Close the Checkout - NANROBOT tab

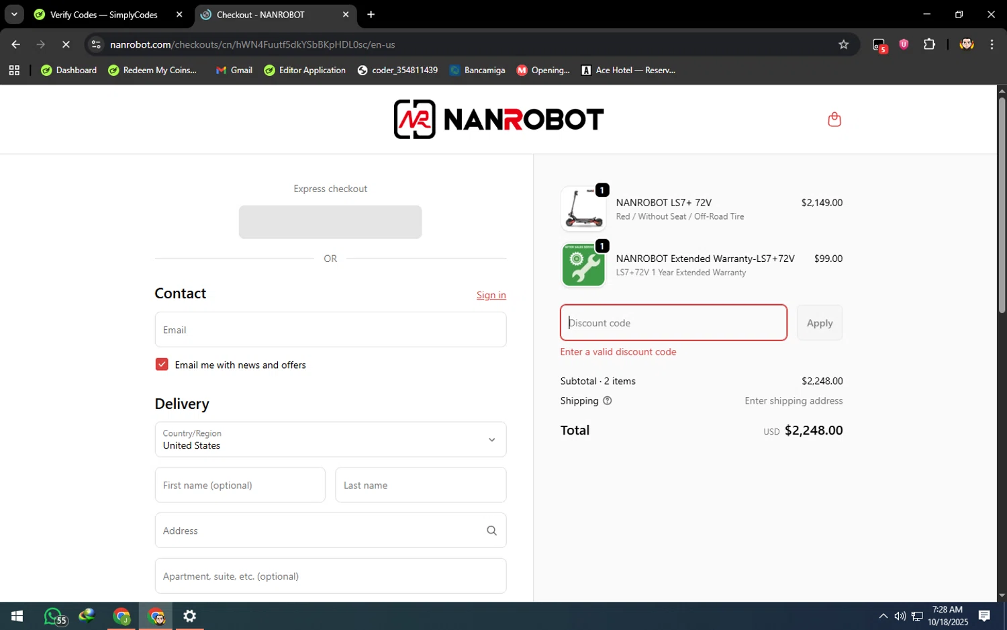[346, 14]
